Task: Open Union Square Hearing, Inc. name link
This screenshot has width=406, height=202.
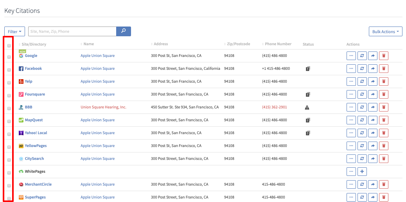Action: 103,107
